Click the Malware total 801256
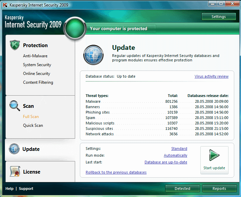Screen dimensions: 241x197 (x=171, y=101)
